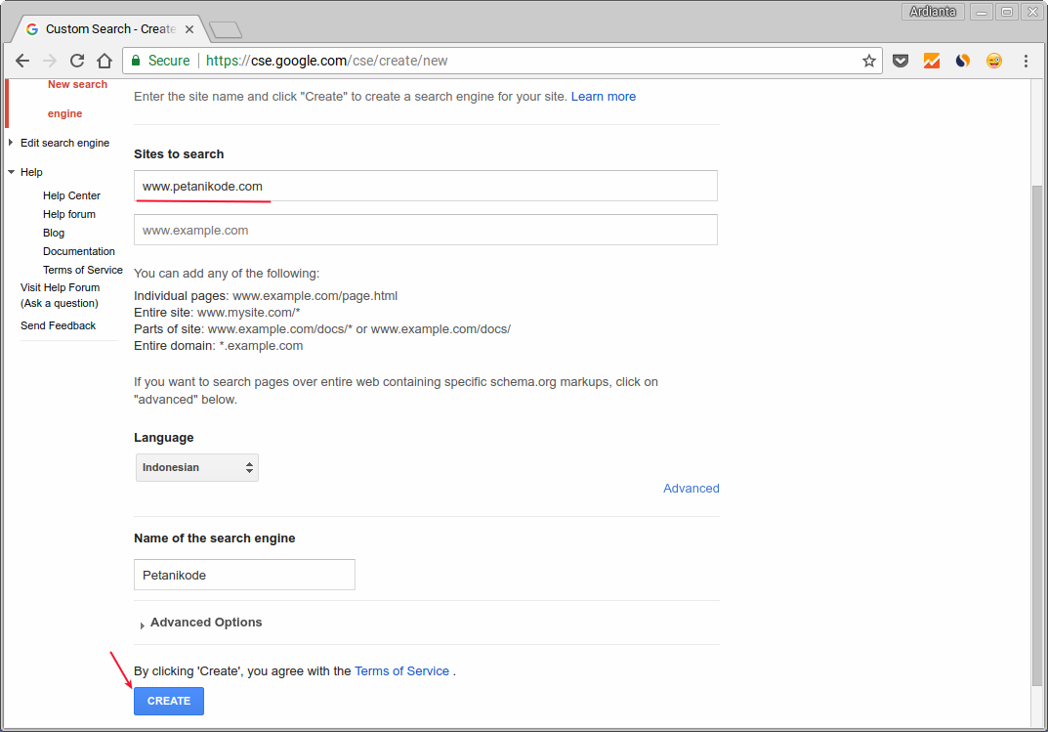
Task: Open the Sessionbox extension icon
Action: (x=962, y=60)
